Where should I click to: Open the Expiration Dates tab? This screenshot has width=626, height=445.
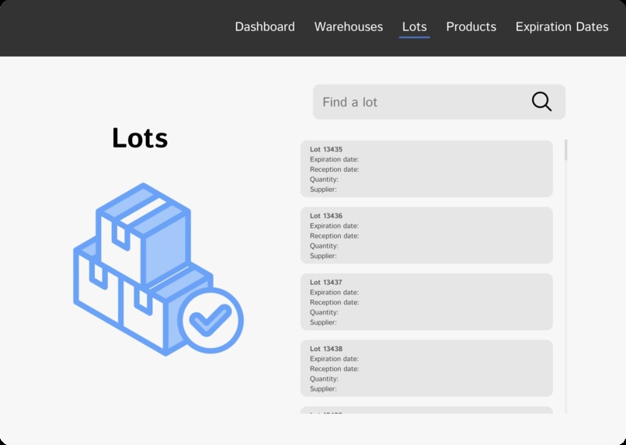coord(562,26)
